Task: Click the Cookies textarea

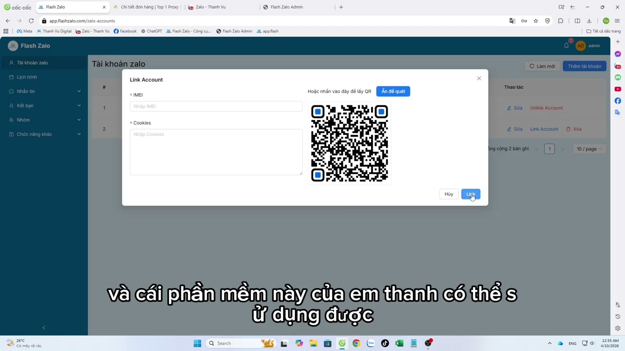Action: pyautogui.click(x=216, y=152)
